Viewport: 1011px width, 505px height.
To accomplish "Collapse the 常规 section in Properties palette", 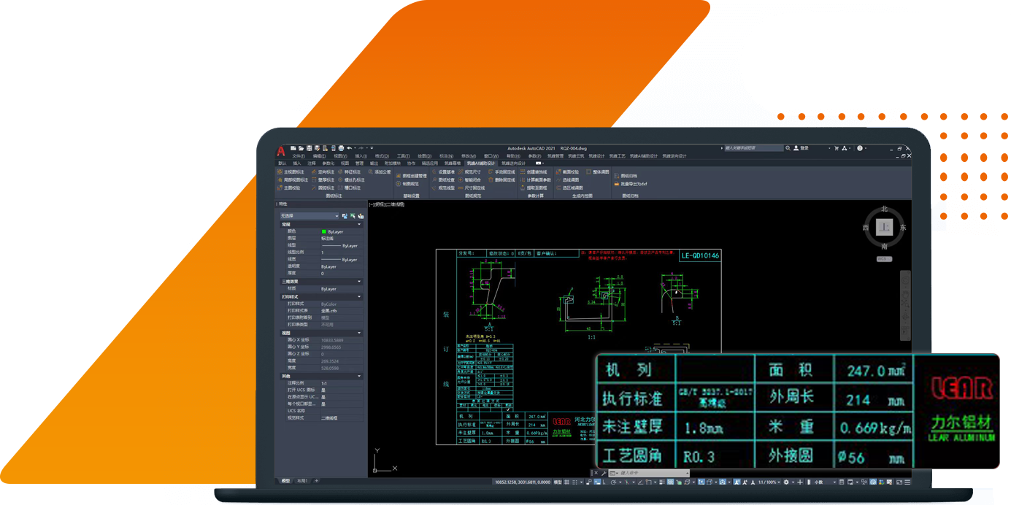I will point(359,225).
